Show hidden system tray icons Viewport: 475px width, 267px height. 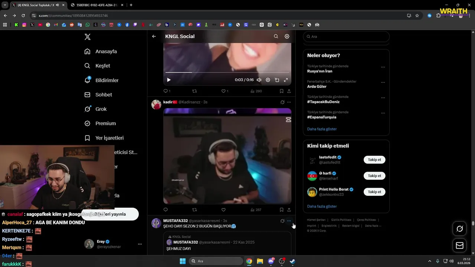pos(430,261)
